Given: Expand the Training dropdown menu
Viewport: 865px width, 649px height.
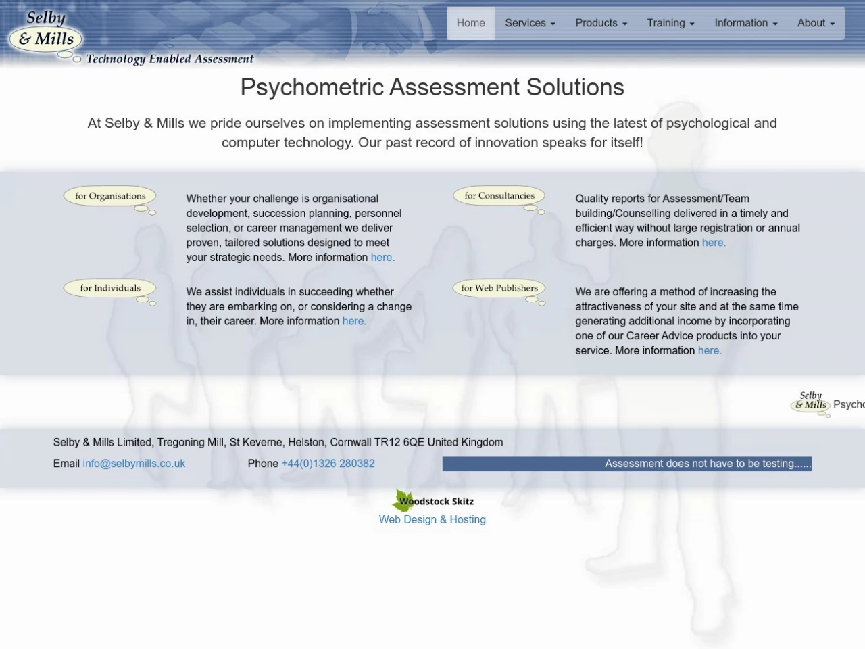Looking at the screenshot, I should click(x=670, y=23).
